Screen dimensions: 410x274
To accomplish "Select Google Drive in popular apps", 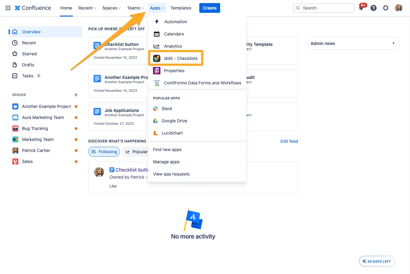I will [174, 121].
